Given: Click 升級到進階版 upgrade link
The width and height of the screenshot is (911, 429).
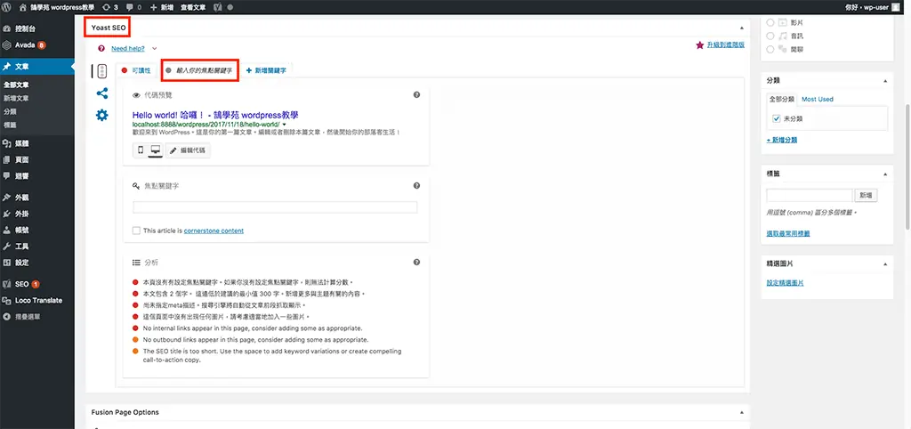Looking at the screenshot, I should click(726, 45).
